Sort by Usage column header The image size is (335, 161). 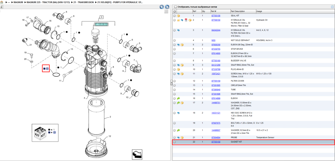[294, 11]
